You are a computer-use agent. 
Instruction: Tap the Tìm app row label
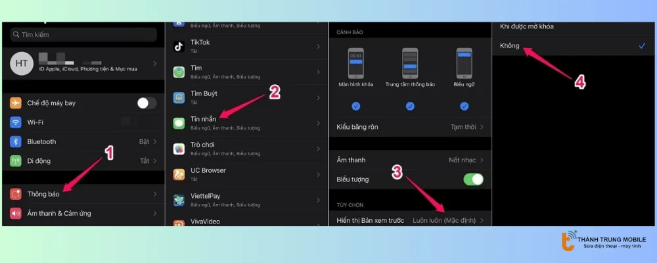[x=196, y=68]
